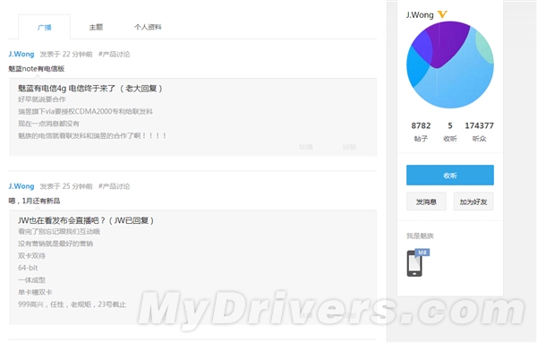
Task: Click the line 64-bit
Action: click(x=28, y=268)
